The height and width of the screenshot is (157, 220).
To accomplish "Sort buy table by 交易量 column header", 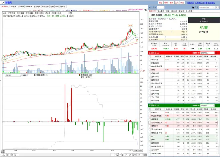I will 206,56.
